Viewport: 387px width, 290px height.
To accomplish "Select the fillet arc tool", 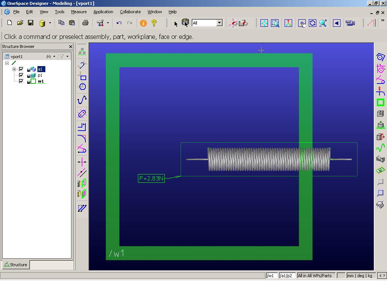I will pyautogui.click(x=82, y=138).
